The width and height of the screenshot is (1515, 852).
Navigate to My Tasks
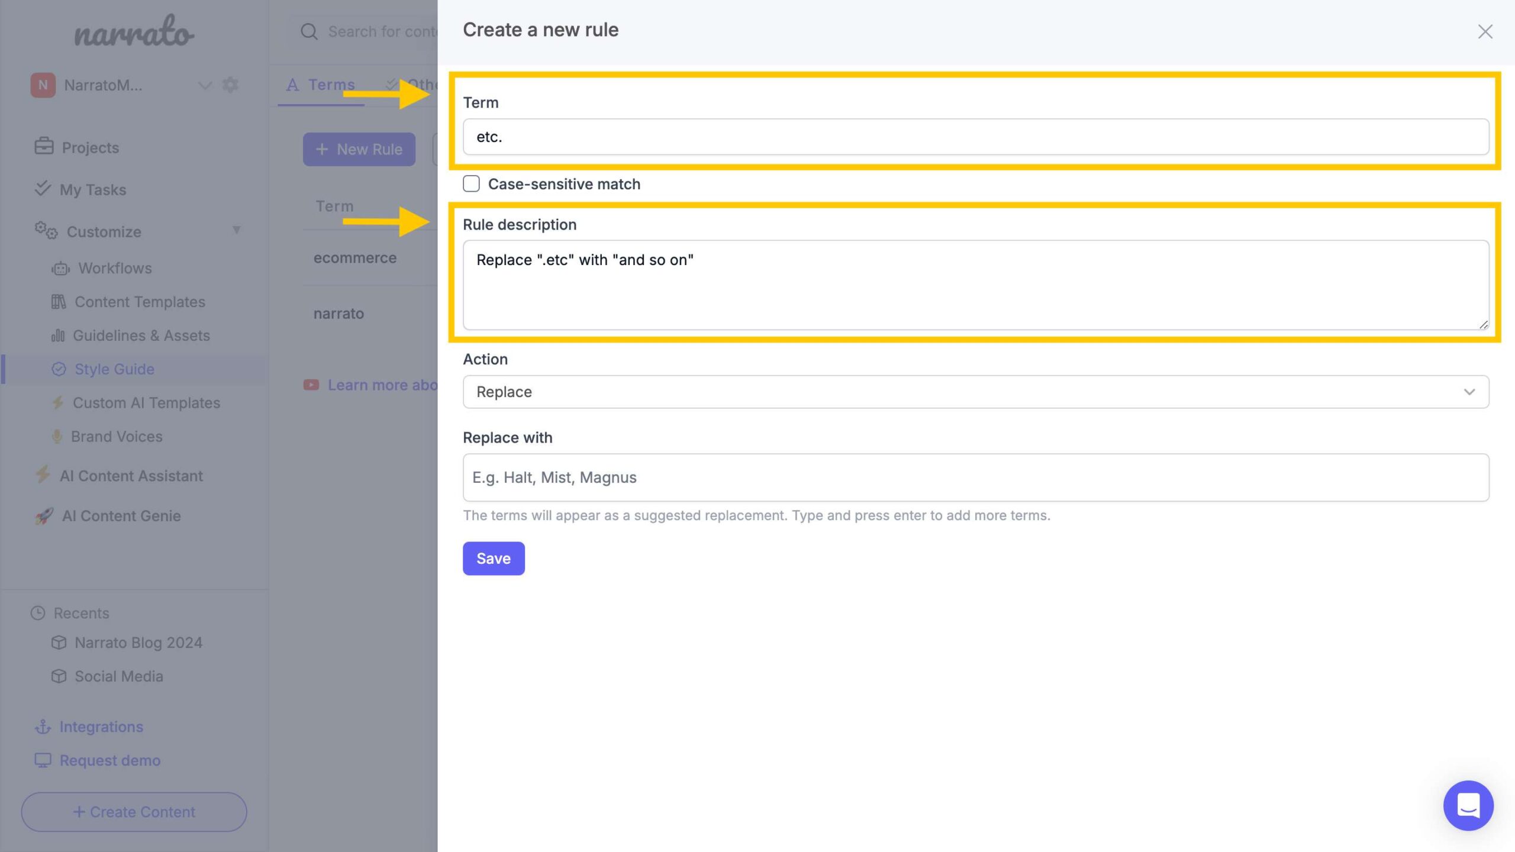(92, 189)
